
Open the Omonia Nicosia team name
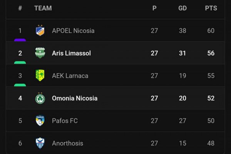coord(75,98)
